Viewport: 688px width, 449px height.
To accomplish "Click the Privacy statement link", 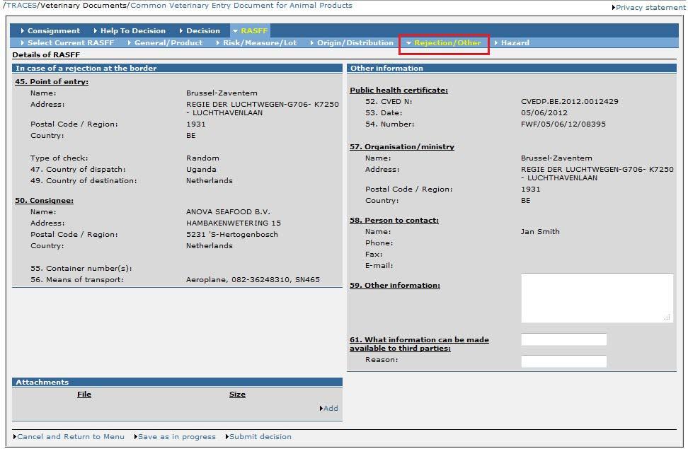I will (x=650, y=8).
